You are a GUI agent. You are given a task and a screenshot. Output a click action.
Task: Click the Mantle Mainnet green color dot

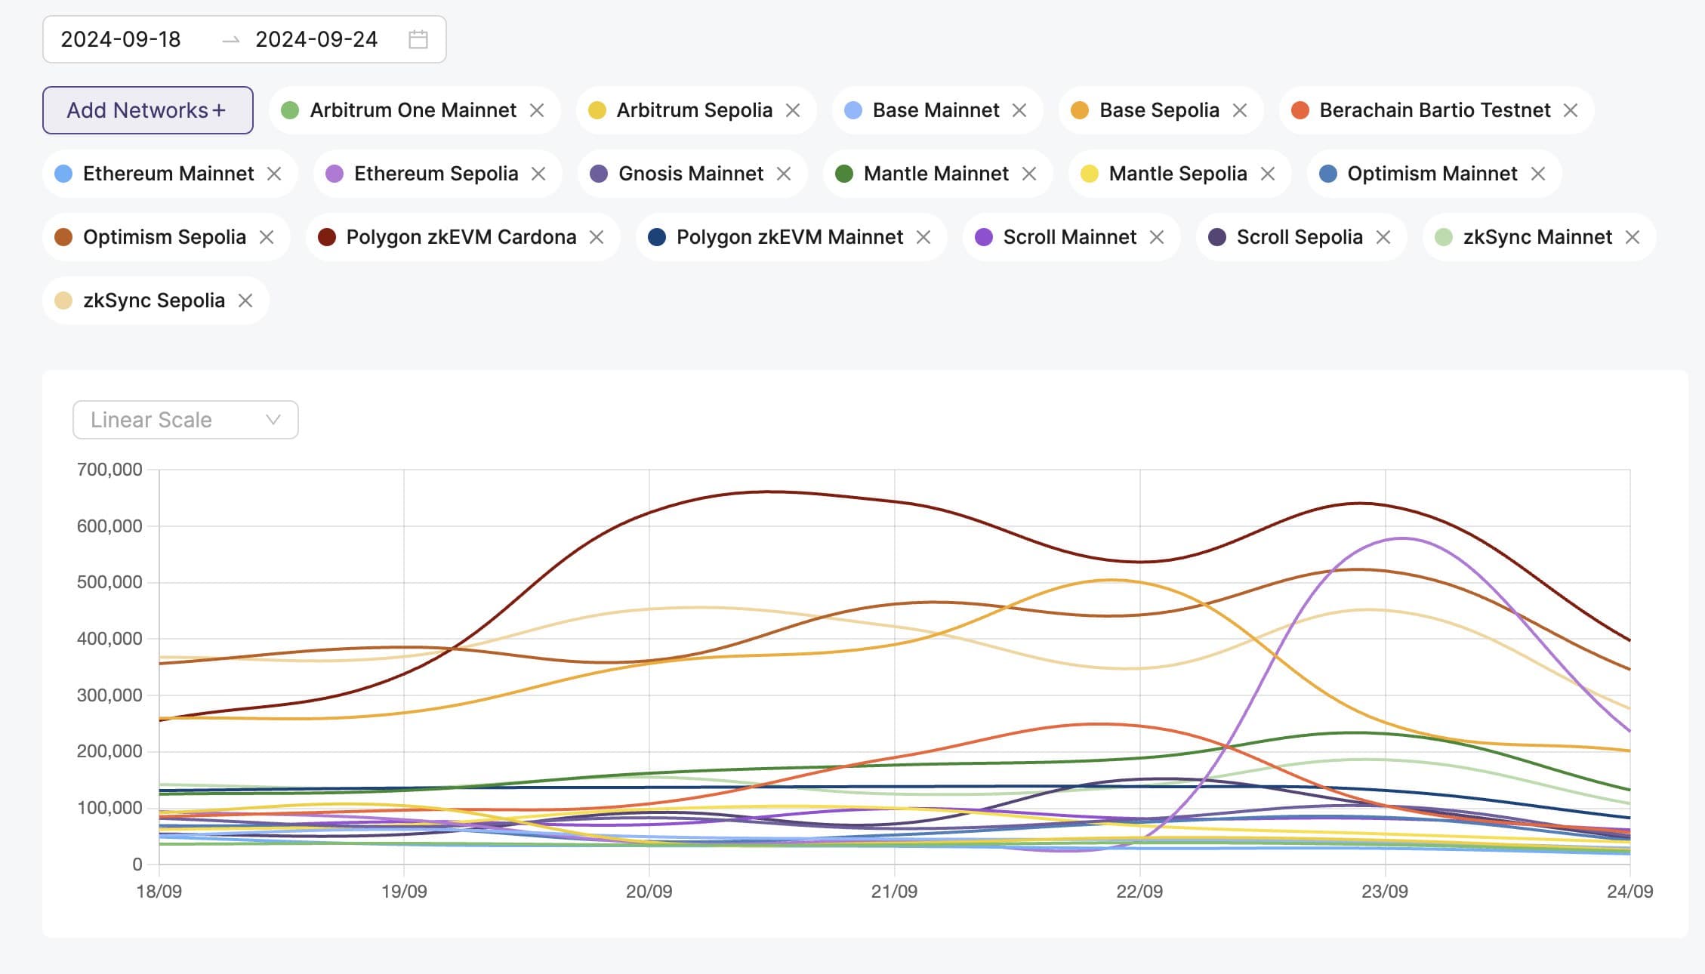[844, 174]
